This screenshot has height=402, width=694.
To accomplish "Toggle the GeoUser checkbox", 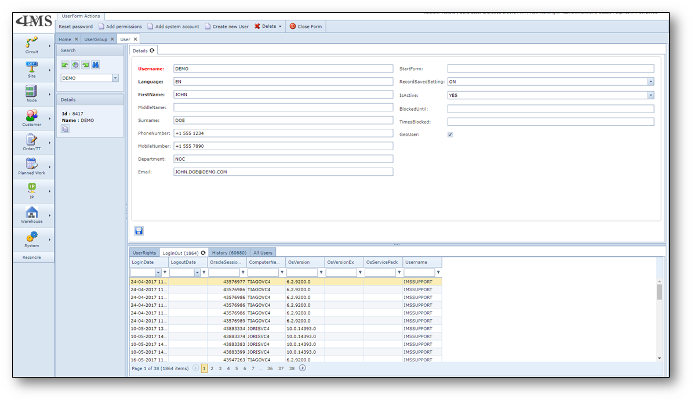I will point(450,135).
